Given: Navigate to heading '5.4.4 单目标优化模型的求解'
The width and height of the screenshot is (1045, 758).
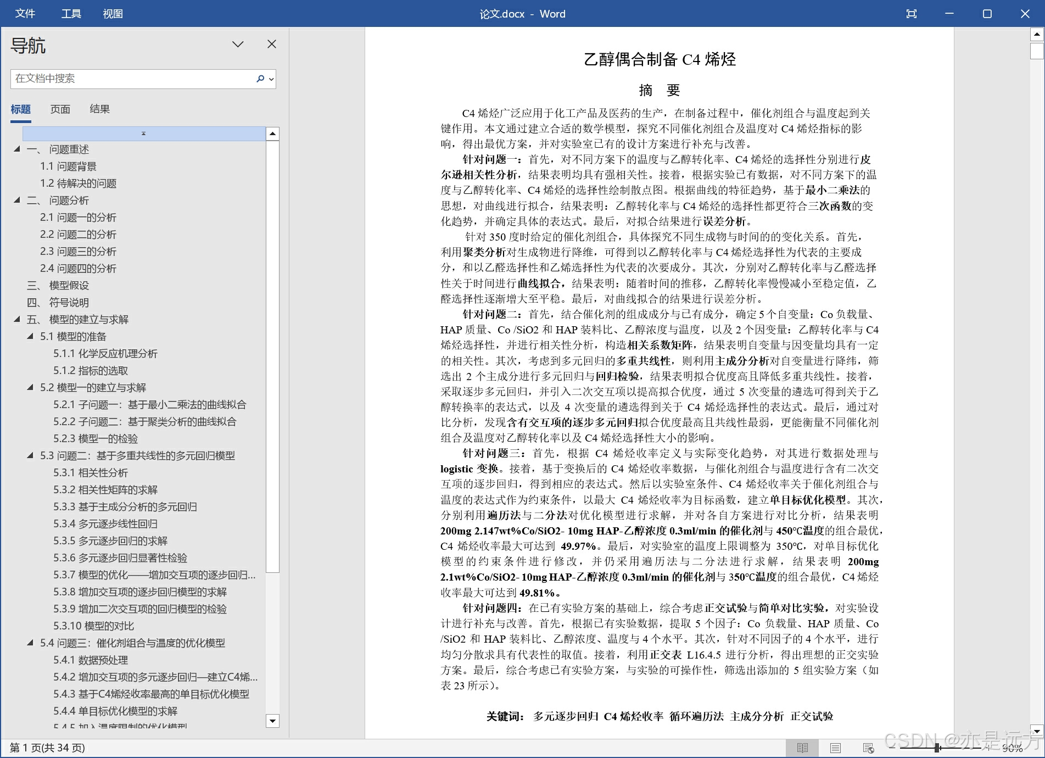Looking at the screenshot, I should click(x=115, y=711).
